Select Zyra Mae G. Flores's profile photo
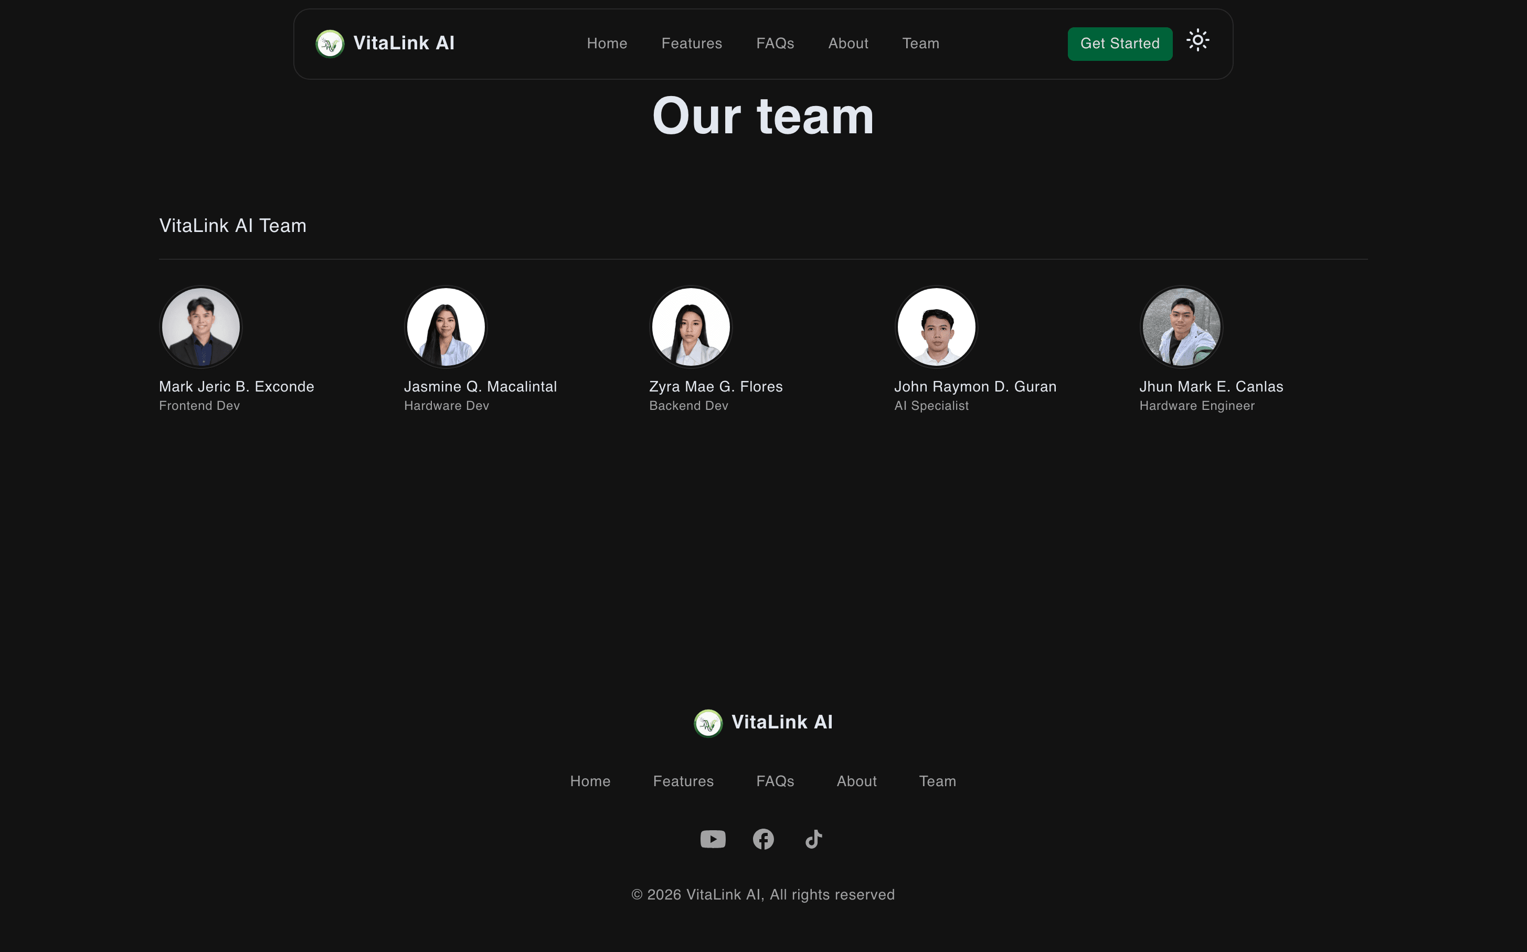This screenshot has height=952, width=1527. (x=691, y=327)
